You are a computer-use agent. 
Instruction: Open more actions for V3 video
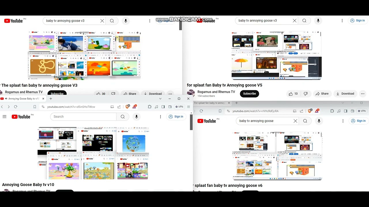[x=170, y=94]
